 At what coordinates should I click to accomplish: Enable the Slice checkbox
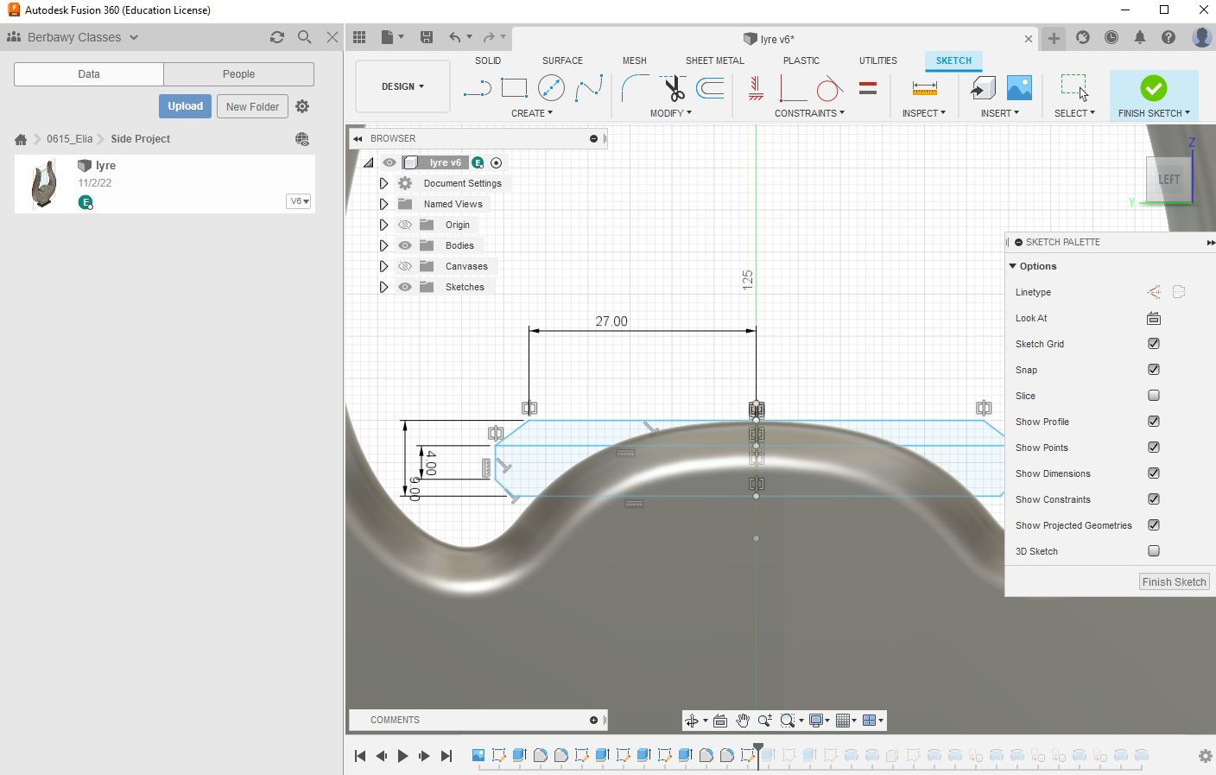click(x=1153, y=396)
